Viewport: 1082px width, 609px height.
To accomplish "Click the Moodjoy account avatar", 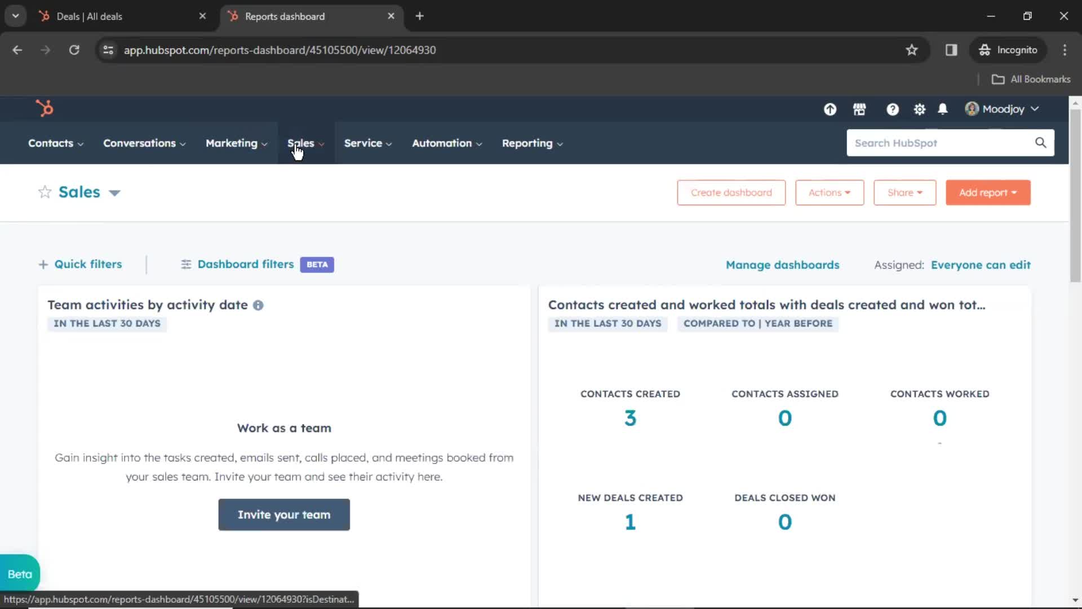I will pyautogui.click(x=972, y=109).
